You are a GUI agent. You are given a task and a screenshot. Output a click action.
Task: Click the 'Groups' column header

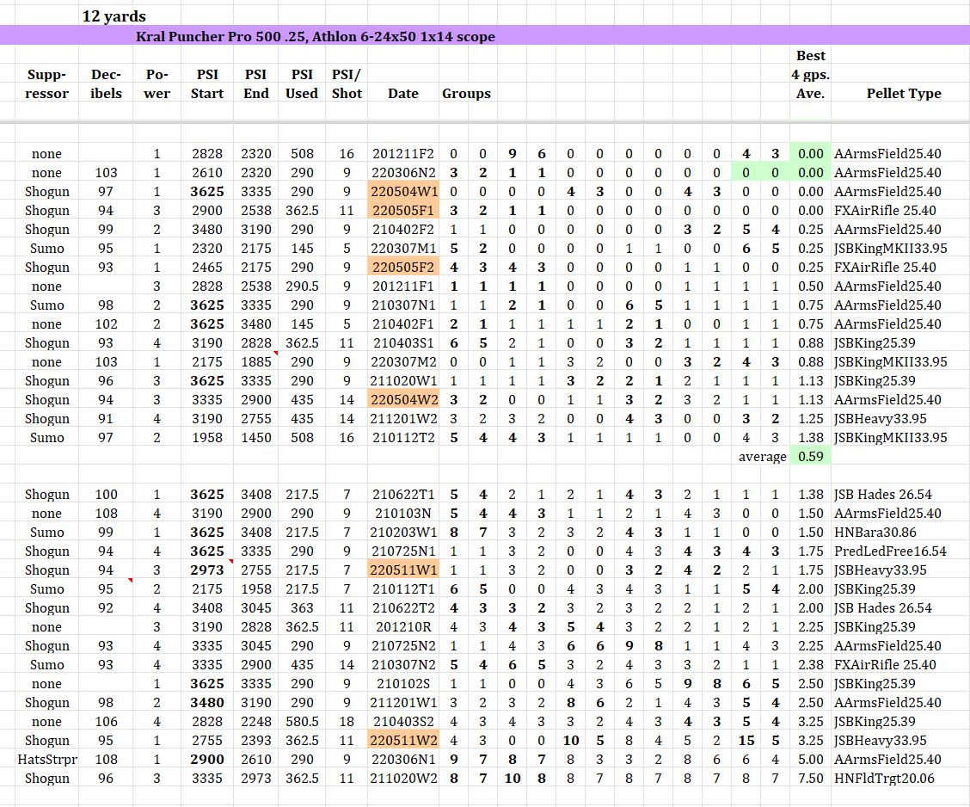tap(466, 94)
